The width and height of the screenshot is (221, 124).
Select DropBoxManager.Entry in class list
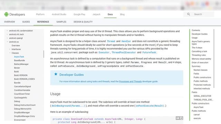[x=25, y=116]
